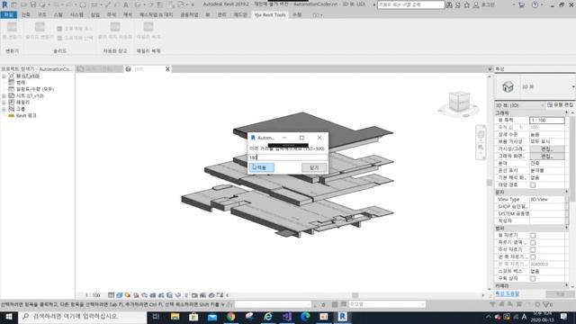Click the help question mark icon
This screenshot has height=324, width=576.
pyautogui.click(x=535, y=4)
